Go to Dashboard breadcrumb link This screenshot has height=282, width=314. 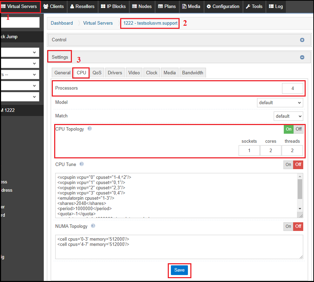62,23
